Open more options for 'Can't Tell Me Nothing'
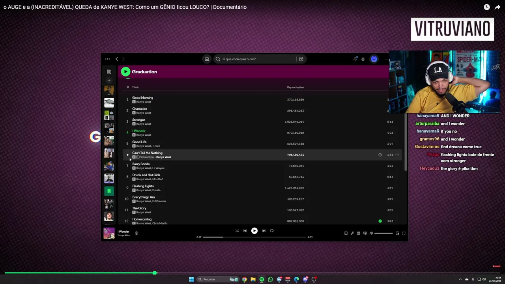505x284 pixels. click(397, 155)
